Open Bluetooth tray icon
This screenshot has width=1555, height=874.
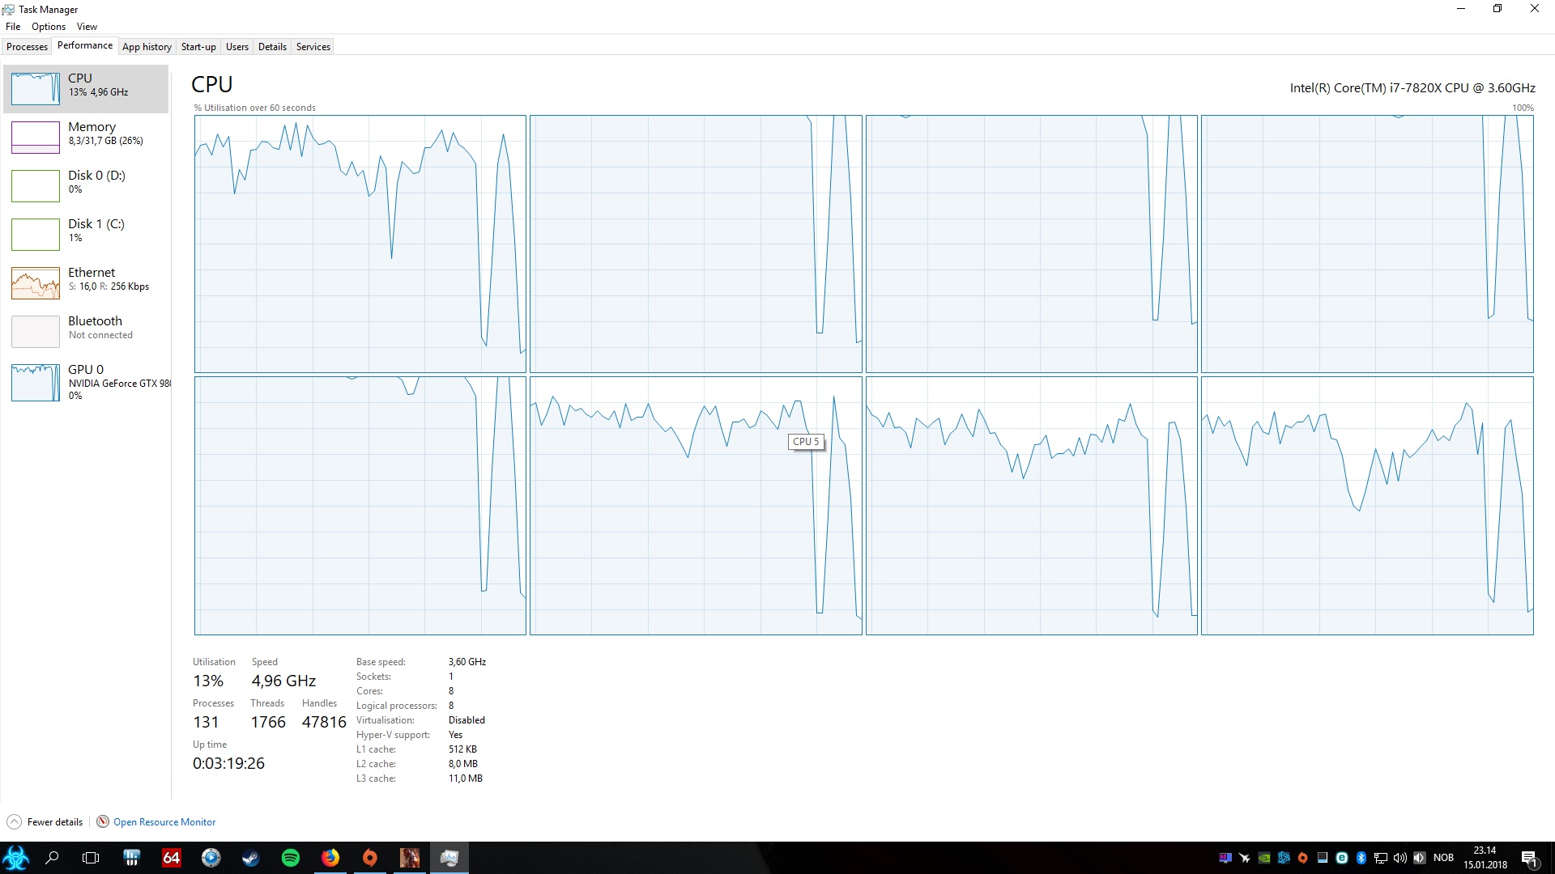(x=1361, y=858)
